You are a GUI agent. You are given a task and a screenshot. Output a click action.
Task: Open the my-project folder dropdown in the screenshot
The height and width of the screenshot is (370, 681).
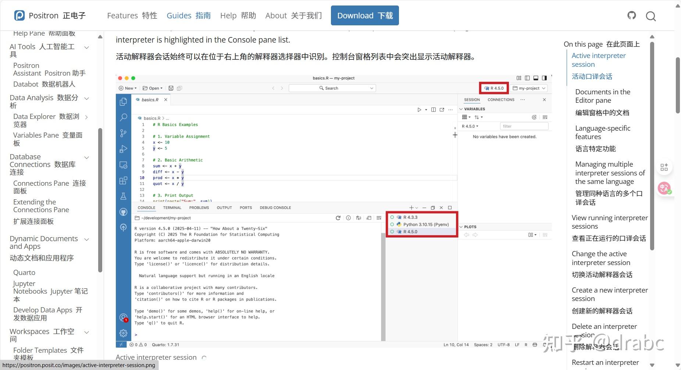529,88
